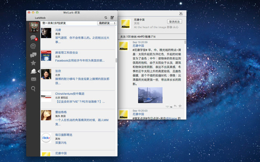Click the yellow minimize button of WeiLark window
The image size is (260, 162).
[33, 13]
